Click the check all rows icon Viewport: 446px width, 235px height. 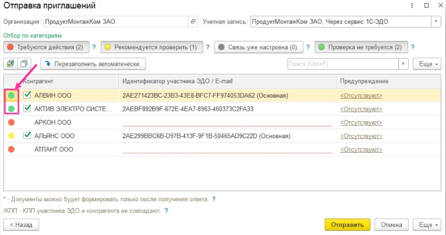(10, 64)
